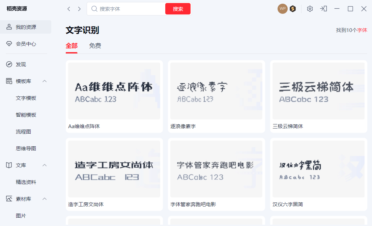Screen dimensions: 372x226
Task: Open 我的资源 in sidebar
Action: click(x=26, y=27)
